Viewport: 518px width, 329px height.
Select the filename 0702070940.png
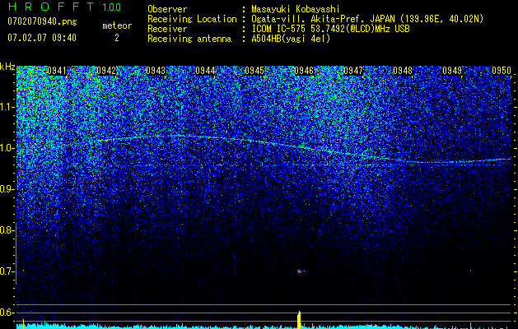42,21
